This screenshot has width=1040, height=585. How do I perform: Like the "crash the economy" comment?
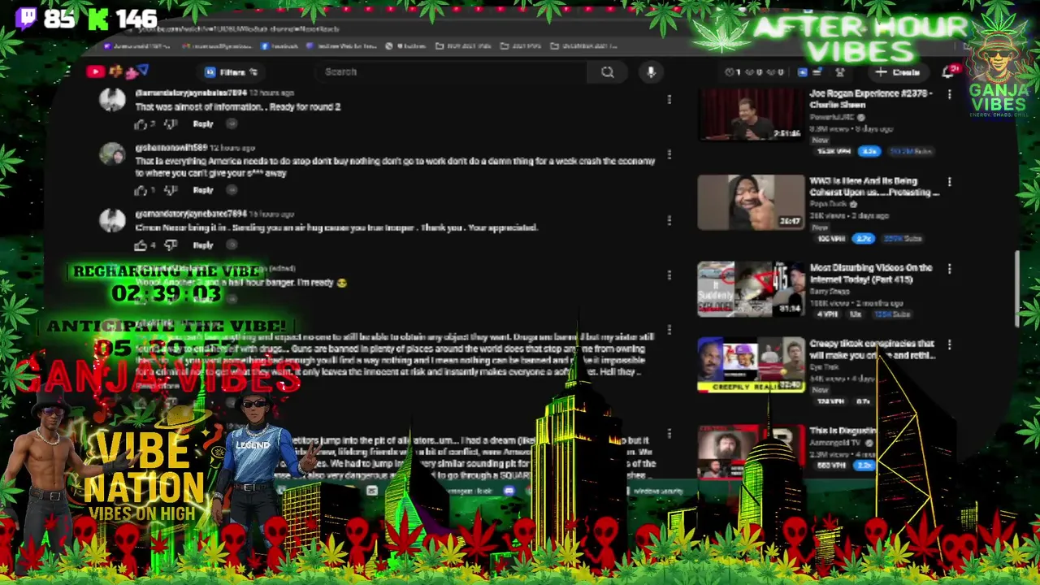coord(141,190)
